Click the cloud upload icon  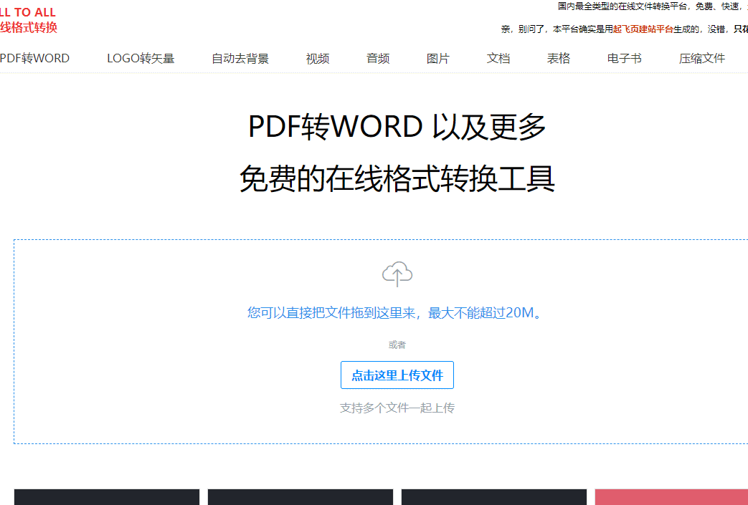(397, 274)
